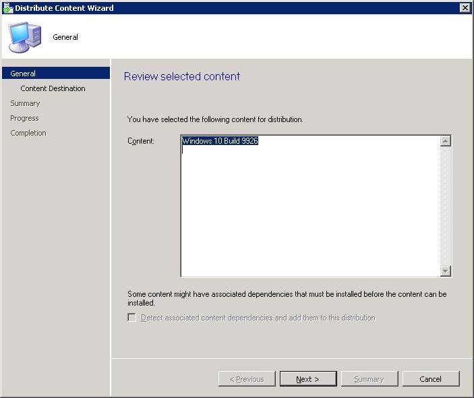Select the Windows 10 Build 9926 entry

point(220,142)
